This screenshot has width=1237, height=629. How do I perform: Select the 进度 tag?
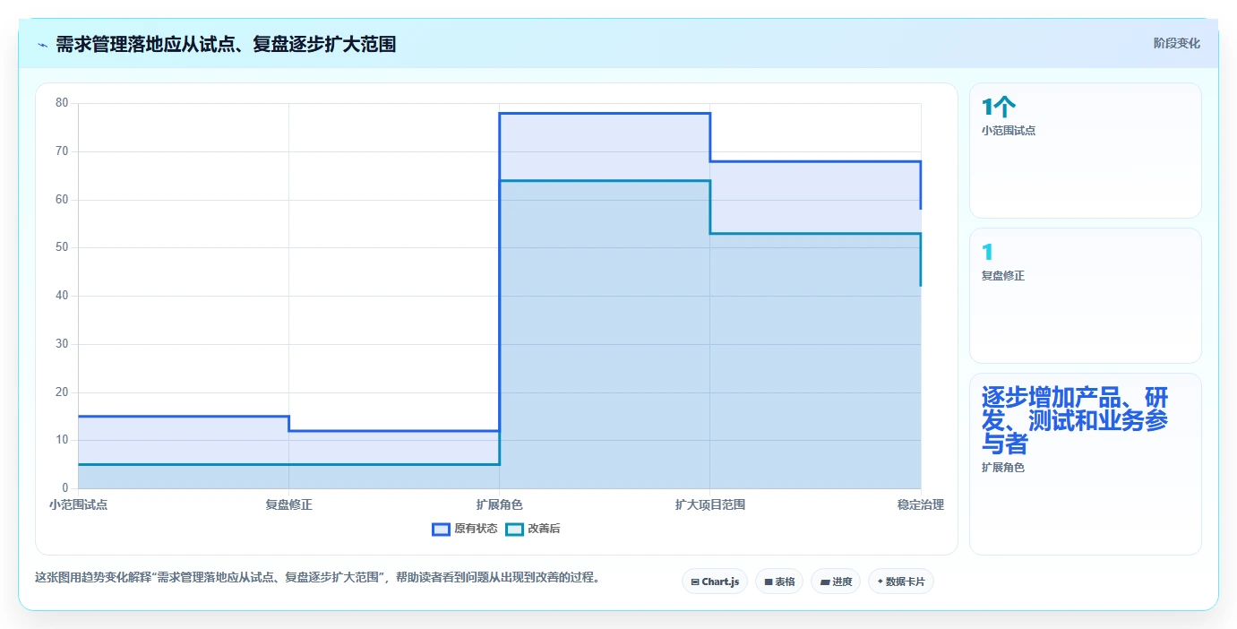tap(836, 582)
